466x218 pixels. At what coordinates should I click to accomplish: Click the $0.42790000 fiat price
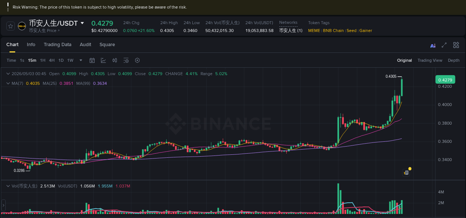click(104, 31)
